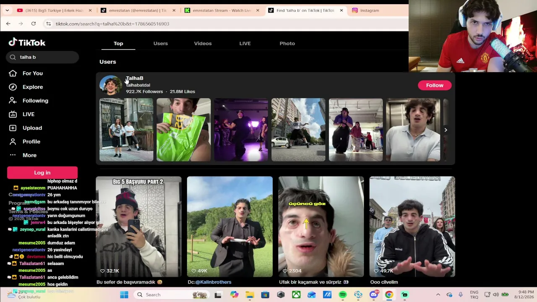This screenshot has height=302, width=537.
Task: Switch to the Instagram tab
Action: point(369,10)
